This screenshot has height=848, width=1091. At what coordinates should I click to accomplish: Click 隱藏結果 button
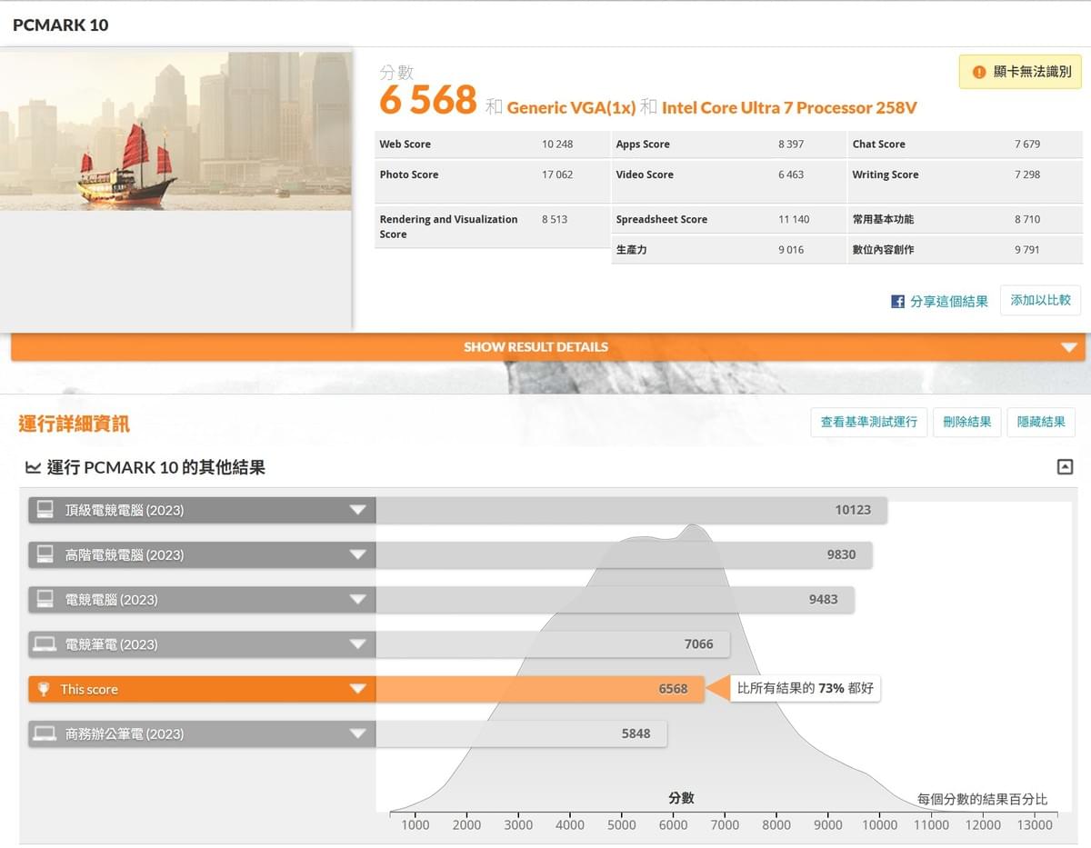(1040, 422)
